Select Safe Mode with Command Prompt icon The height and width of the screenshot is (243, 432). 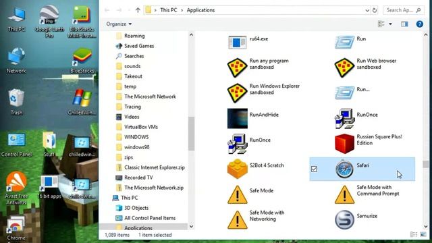pos(344,194)
